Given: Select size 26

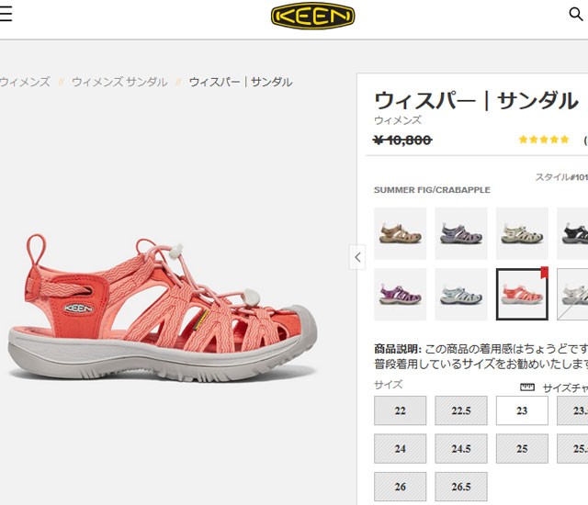Looking at the screenshot, I should coord(401,487).
